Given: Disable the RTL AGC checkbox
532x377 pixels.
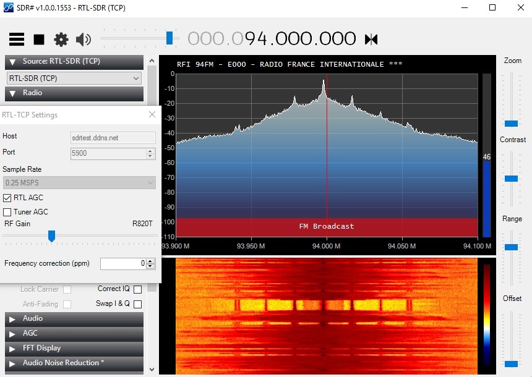Looking at the screenshot, I should pyautogui.click(x=7, y=198).
